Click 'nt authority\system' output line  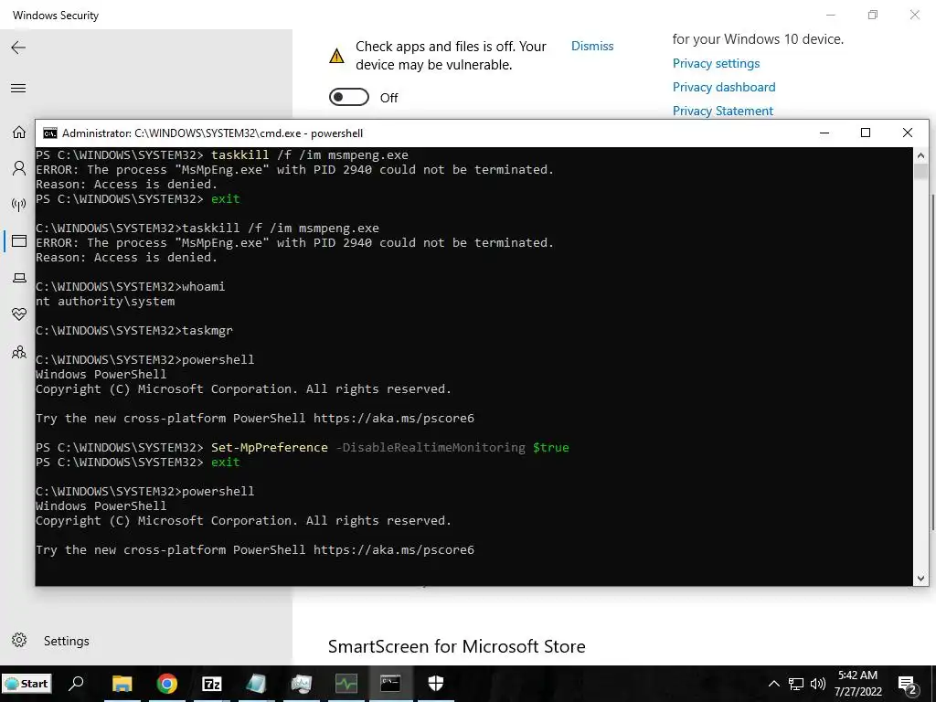[x=105, y=302]
